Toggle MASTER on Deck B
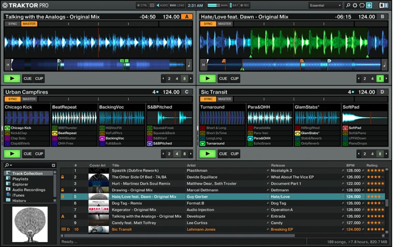Image resolution: width=401 pixels, height=247 pixels. pos(225,24)
